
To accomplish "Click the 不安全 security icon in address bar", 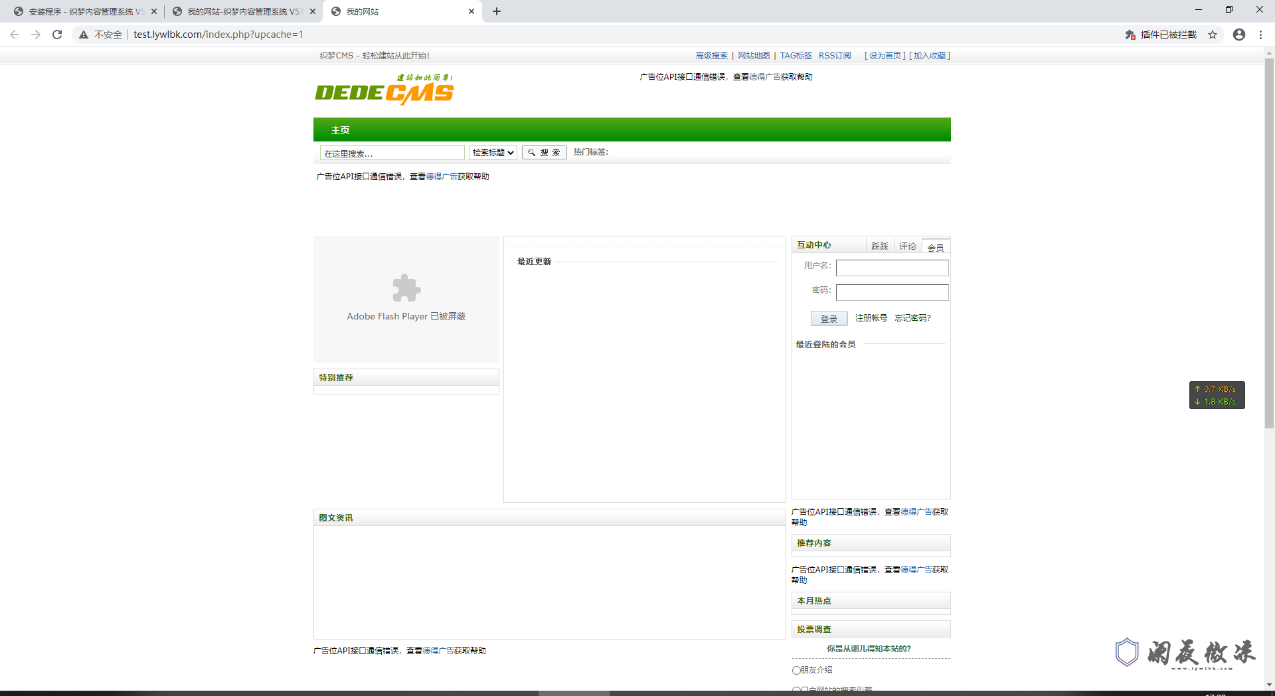I will click(x=83, y=35).
